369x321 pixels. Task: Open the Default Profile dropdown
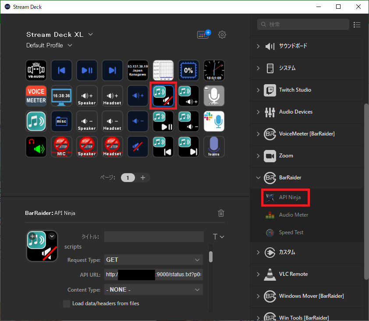click(x=49, y=46)
